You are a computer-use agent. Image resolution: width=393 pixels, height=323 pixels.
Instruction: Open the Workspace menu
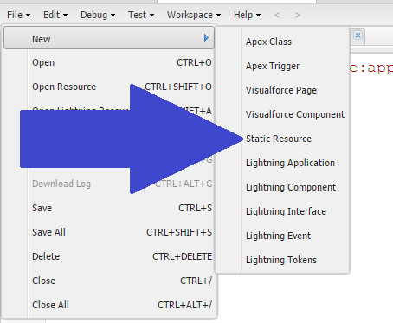point(194,15)
